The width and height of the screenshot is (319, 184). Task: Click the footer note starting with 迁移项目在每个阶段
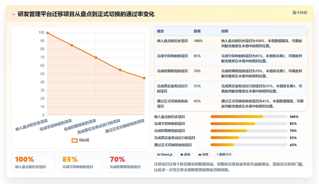pos(229,167)
